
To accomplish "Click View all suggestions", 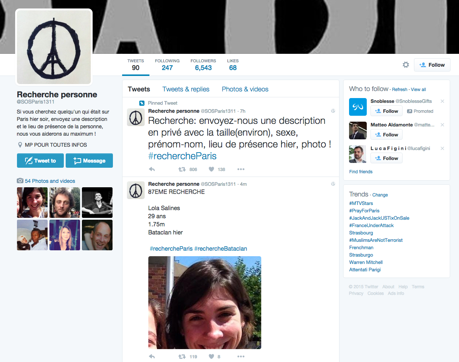I will tap(418, 90).
